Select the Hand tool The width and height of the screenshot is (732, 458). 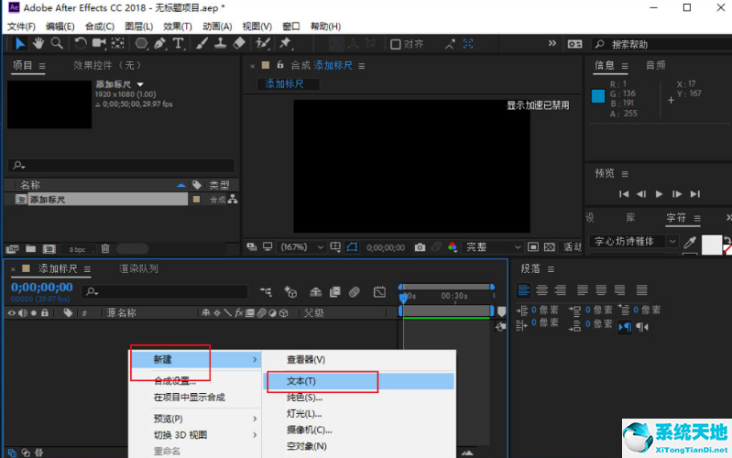coord(38,44)
